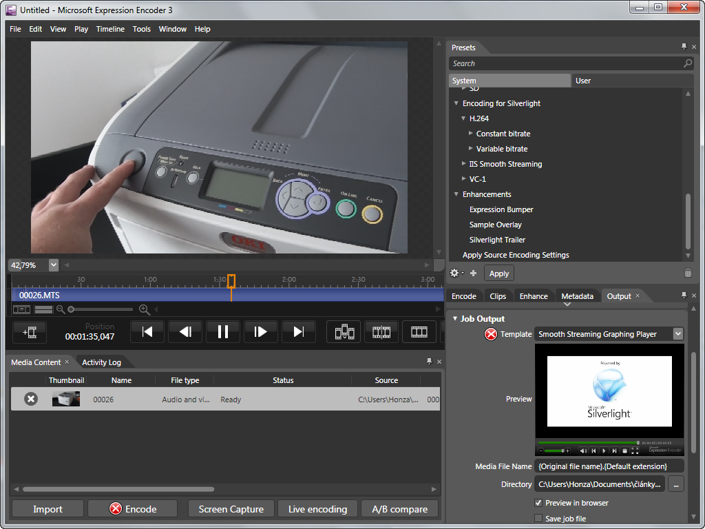
Task: Close the Media Content tab
Action: tap(67, 362)
